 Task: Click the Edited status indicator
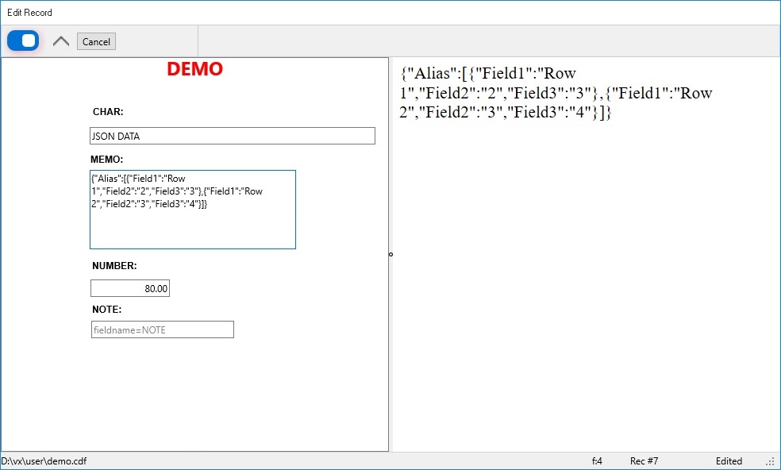[729, 460]
